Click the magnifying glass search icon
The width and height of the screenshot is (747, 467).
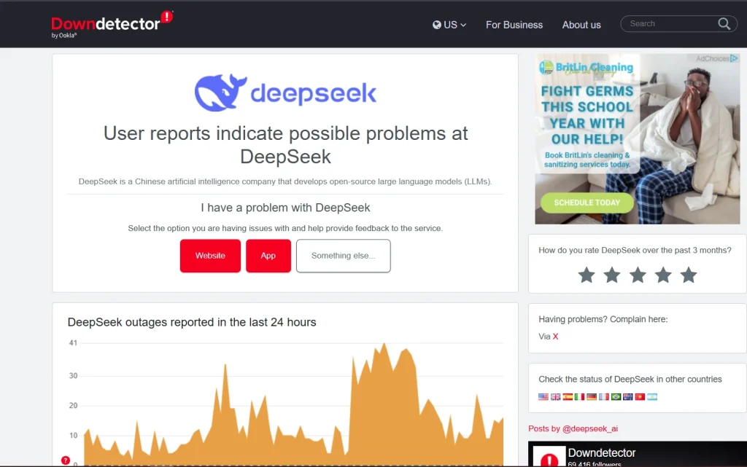coord(724,24)
